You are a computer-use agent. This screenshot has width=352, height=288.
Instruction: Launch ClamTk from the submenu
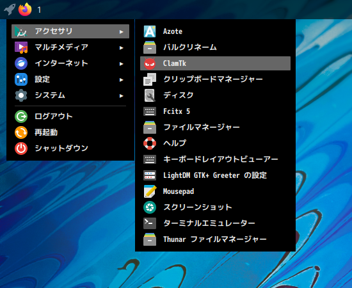point(215,63)
